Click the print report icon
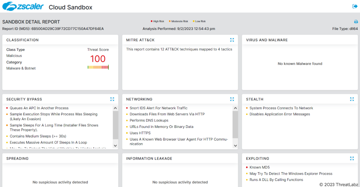 pos(356,22)
